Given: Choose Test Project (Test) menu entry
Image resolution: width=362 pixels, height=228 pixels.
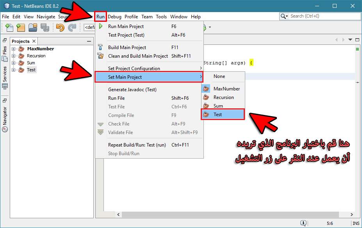Looking at the screenshot, I should coord(150,35).
